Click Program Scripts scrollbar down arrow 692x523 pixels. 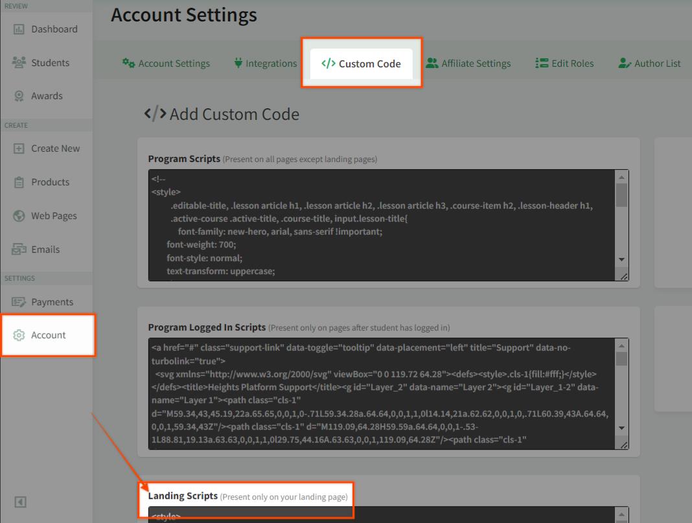coord(621,259)
